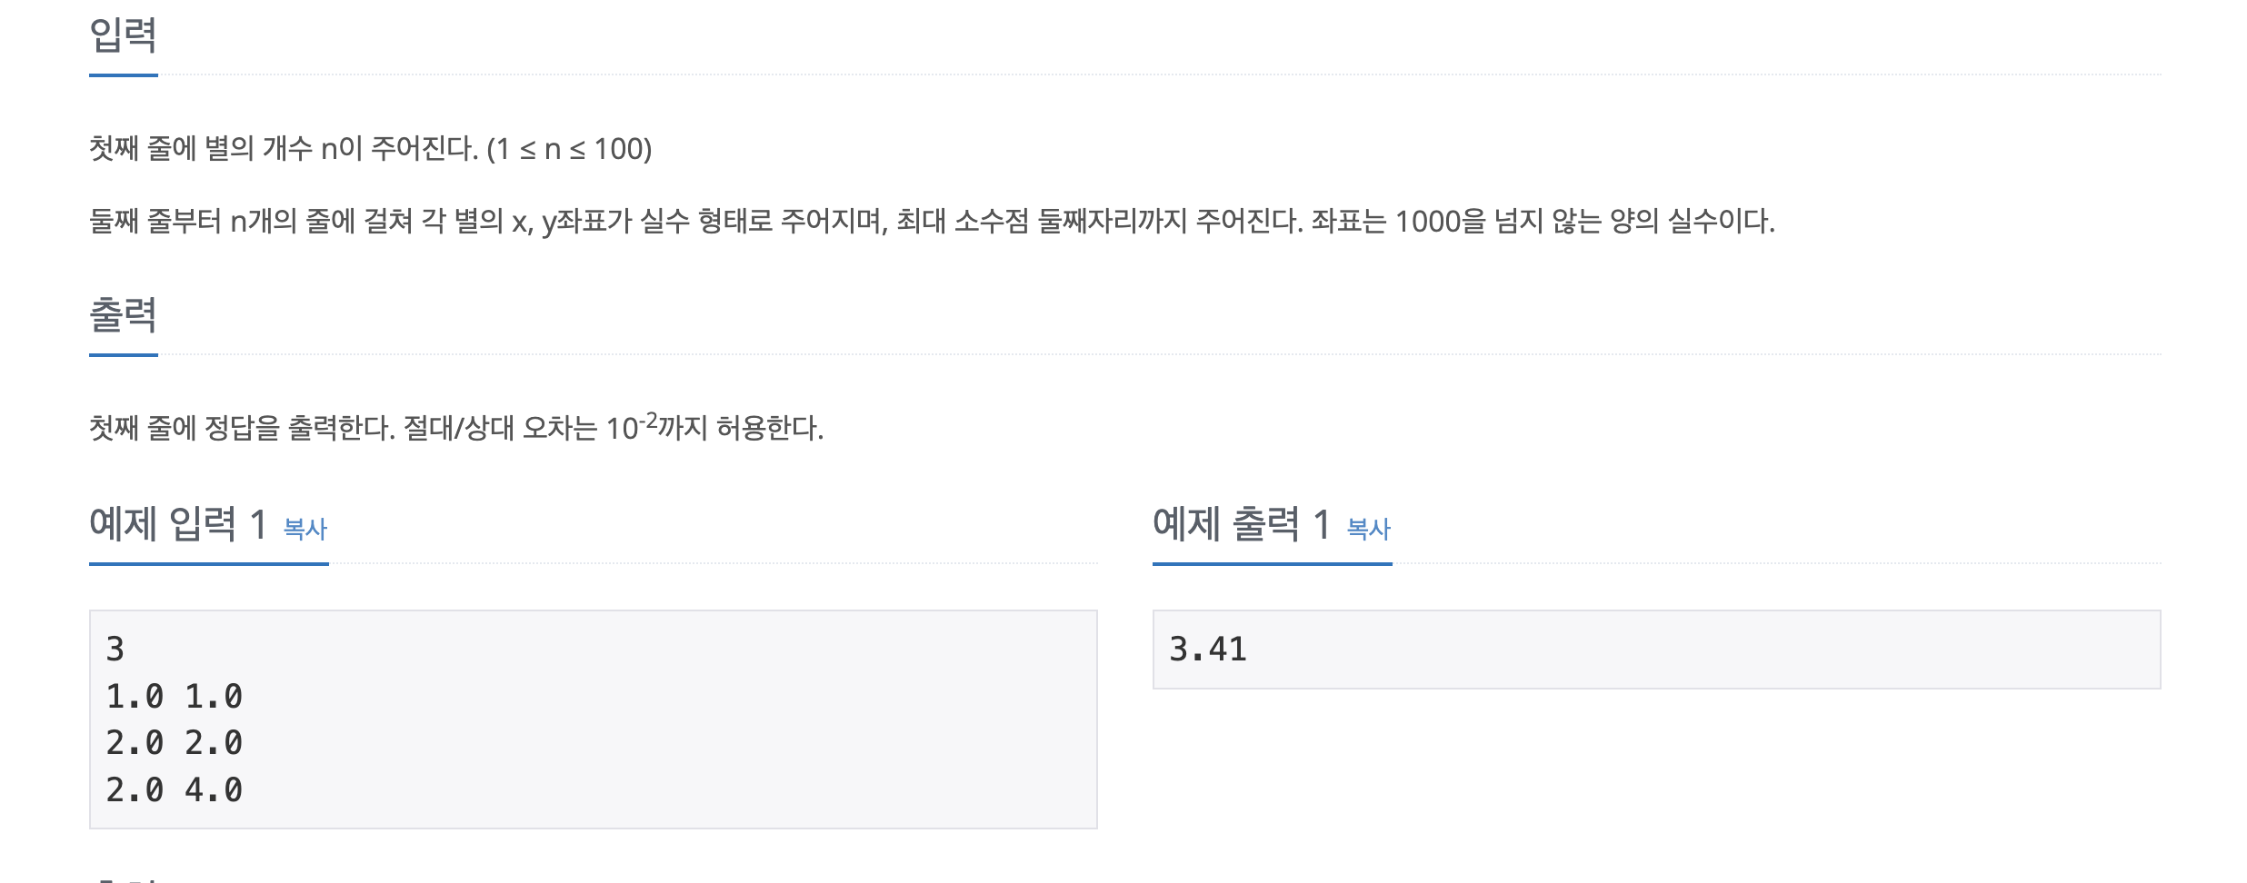
Task: Select the 예제 입력 1 heading
Action: [178, 524]
